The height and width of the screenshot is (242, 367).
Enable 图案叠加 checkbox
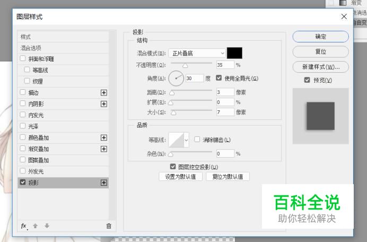coord(23,160)
